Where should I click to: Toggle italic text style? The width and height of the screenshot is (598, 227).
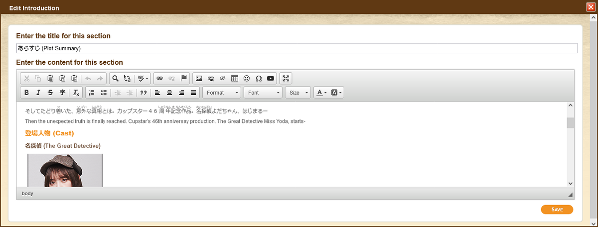coord(38,93)
